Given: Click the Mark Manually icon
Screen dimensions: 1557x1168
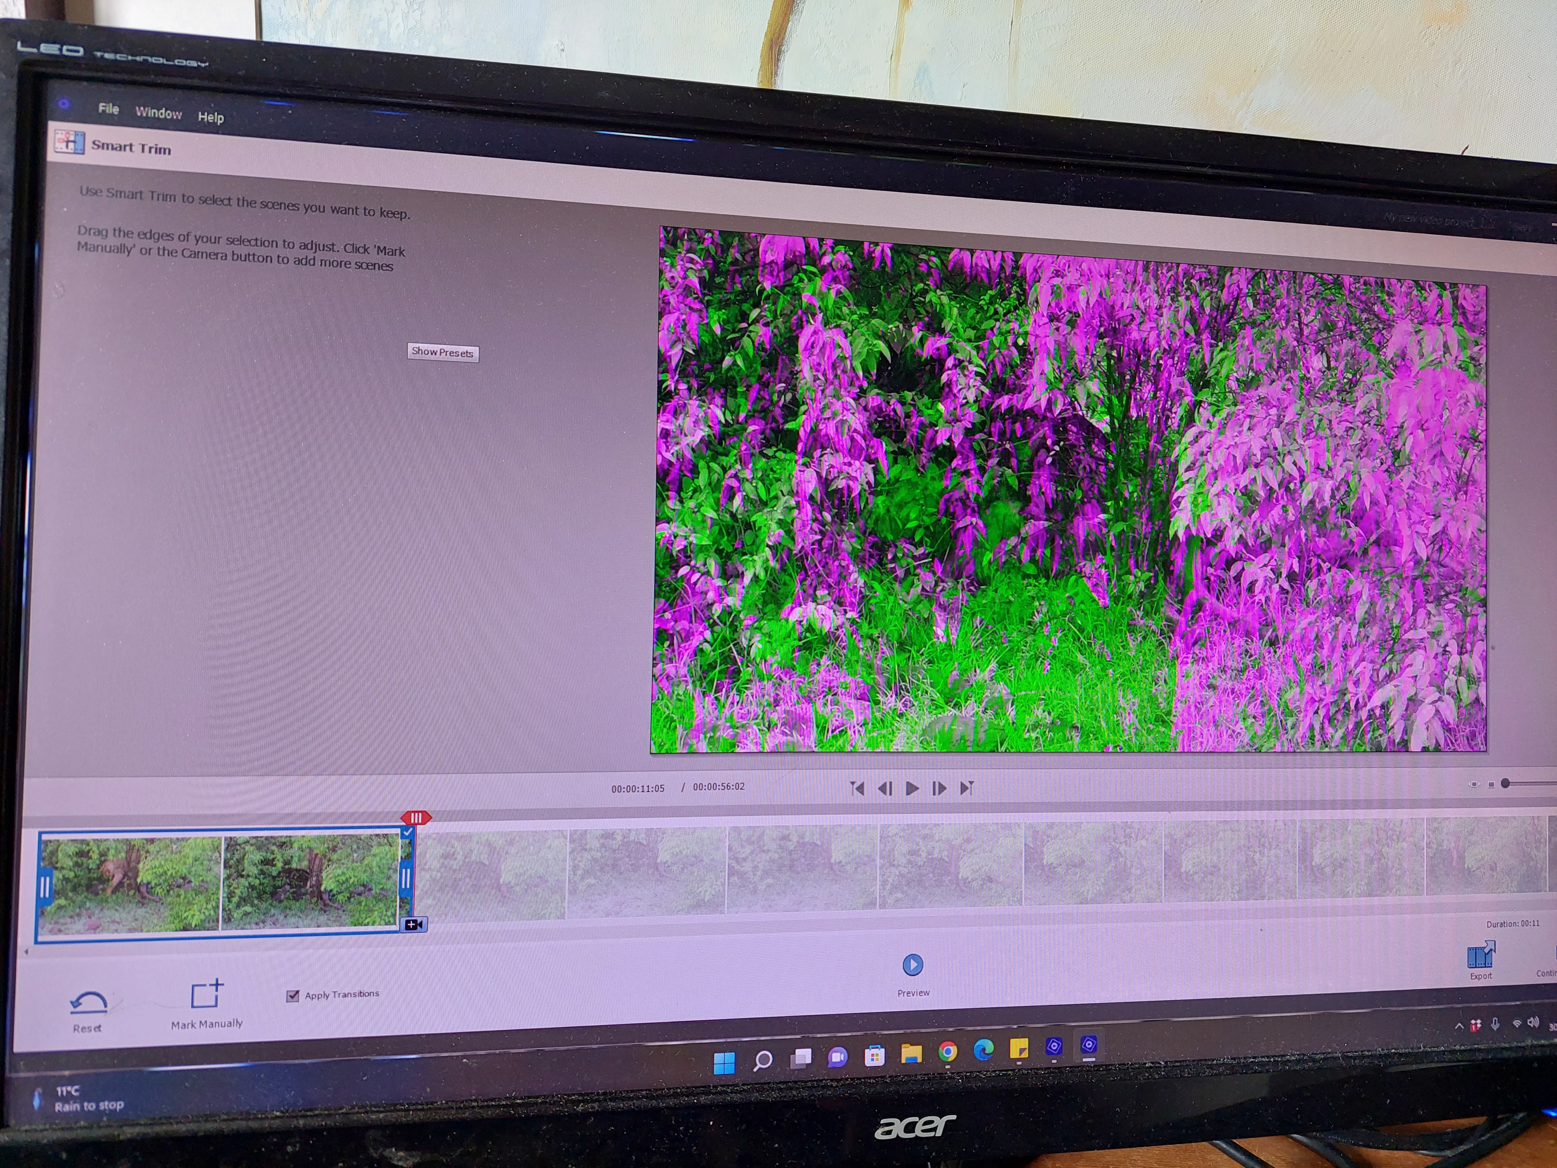Looking at the screenshot, I should [x=206, y=994].
